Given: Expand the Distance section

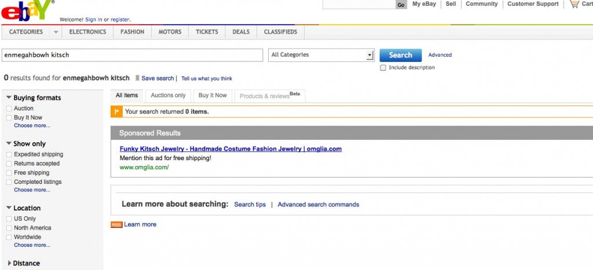Looking at the screenshot, I should (x=9, y=263).
